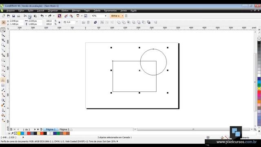Open the undo history dropdown arrow
This screenshot has height=147, width=261.
pyautogui.click(x=46, y=16)
